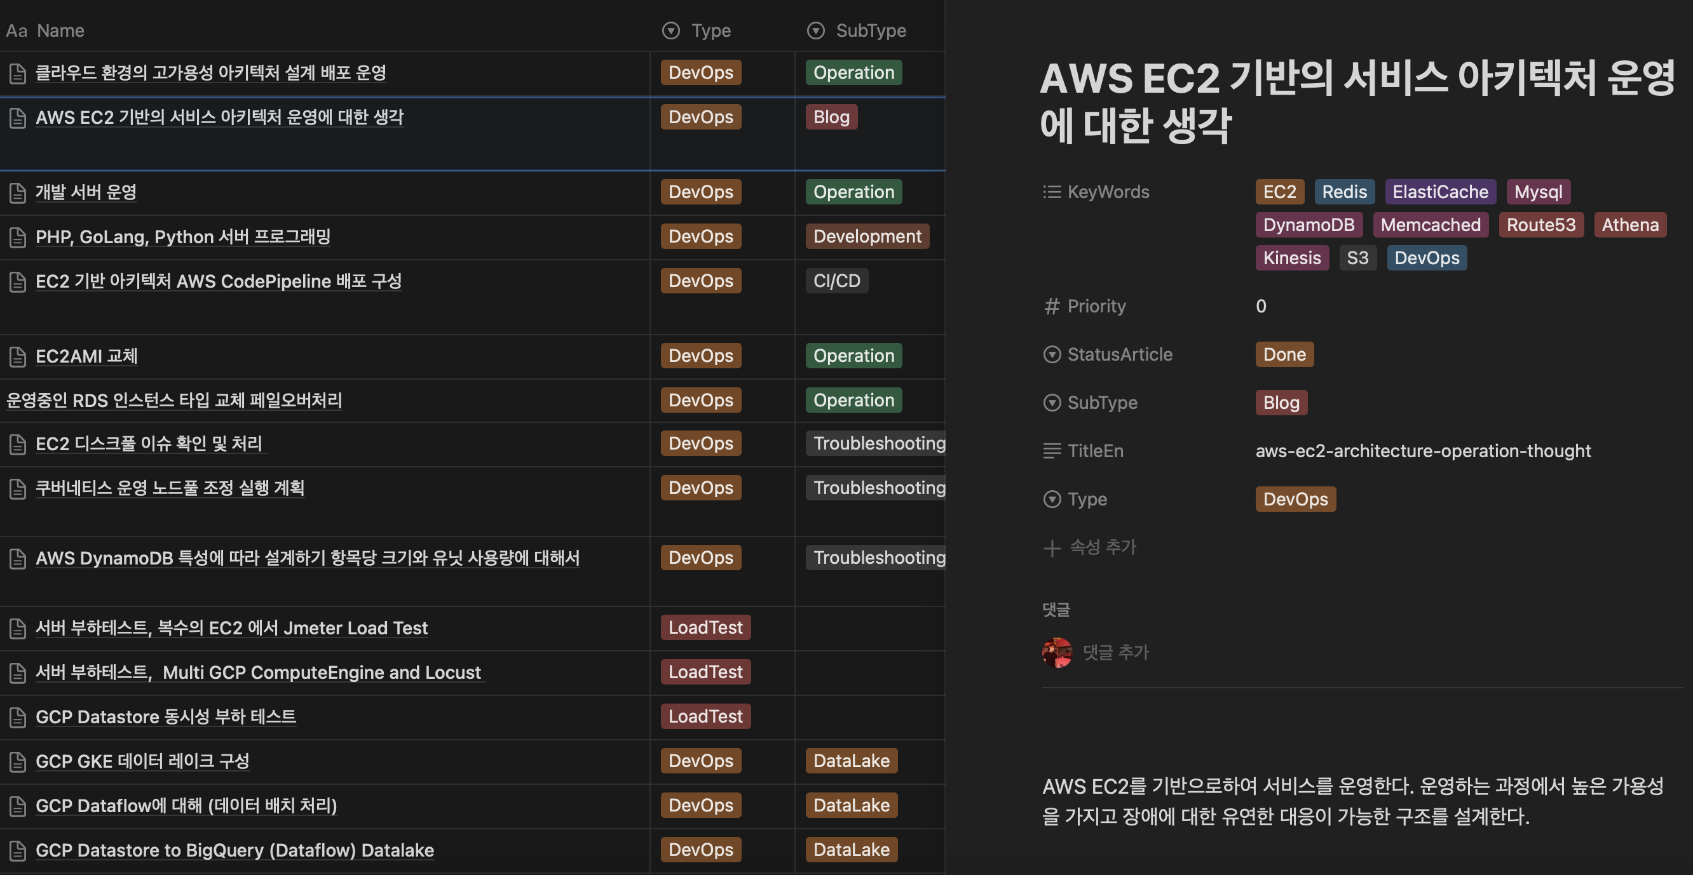Click page icon of 쿠버네티스 운영 노드풀 row
Viewport: 1693px width, 875px height.
(x=18, y=489)
